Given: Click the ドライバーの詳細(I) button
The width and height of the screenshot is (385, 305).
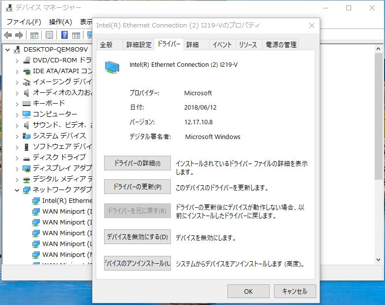Looking at the screenshot, I should [137, 163].
